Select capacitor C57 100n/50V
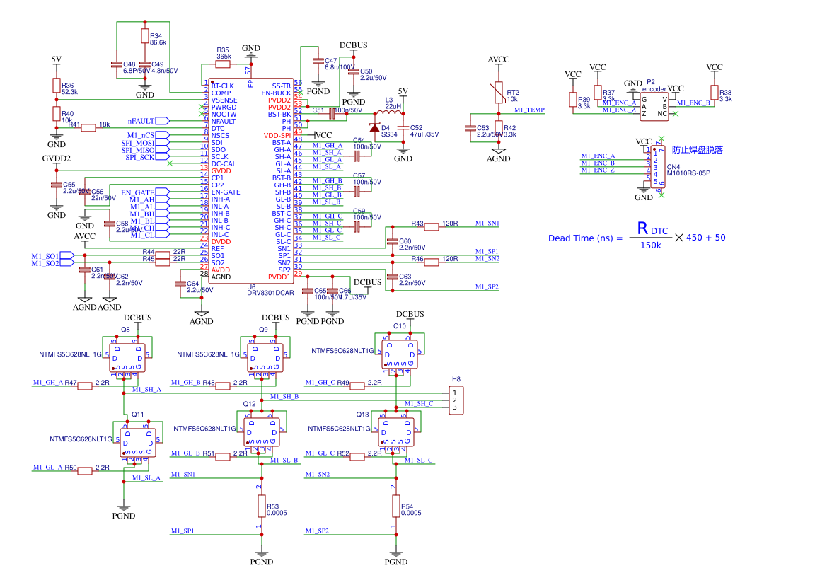 pyautogui.click(x=357, y=192)
